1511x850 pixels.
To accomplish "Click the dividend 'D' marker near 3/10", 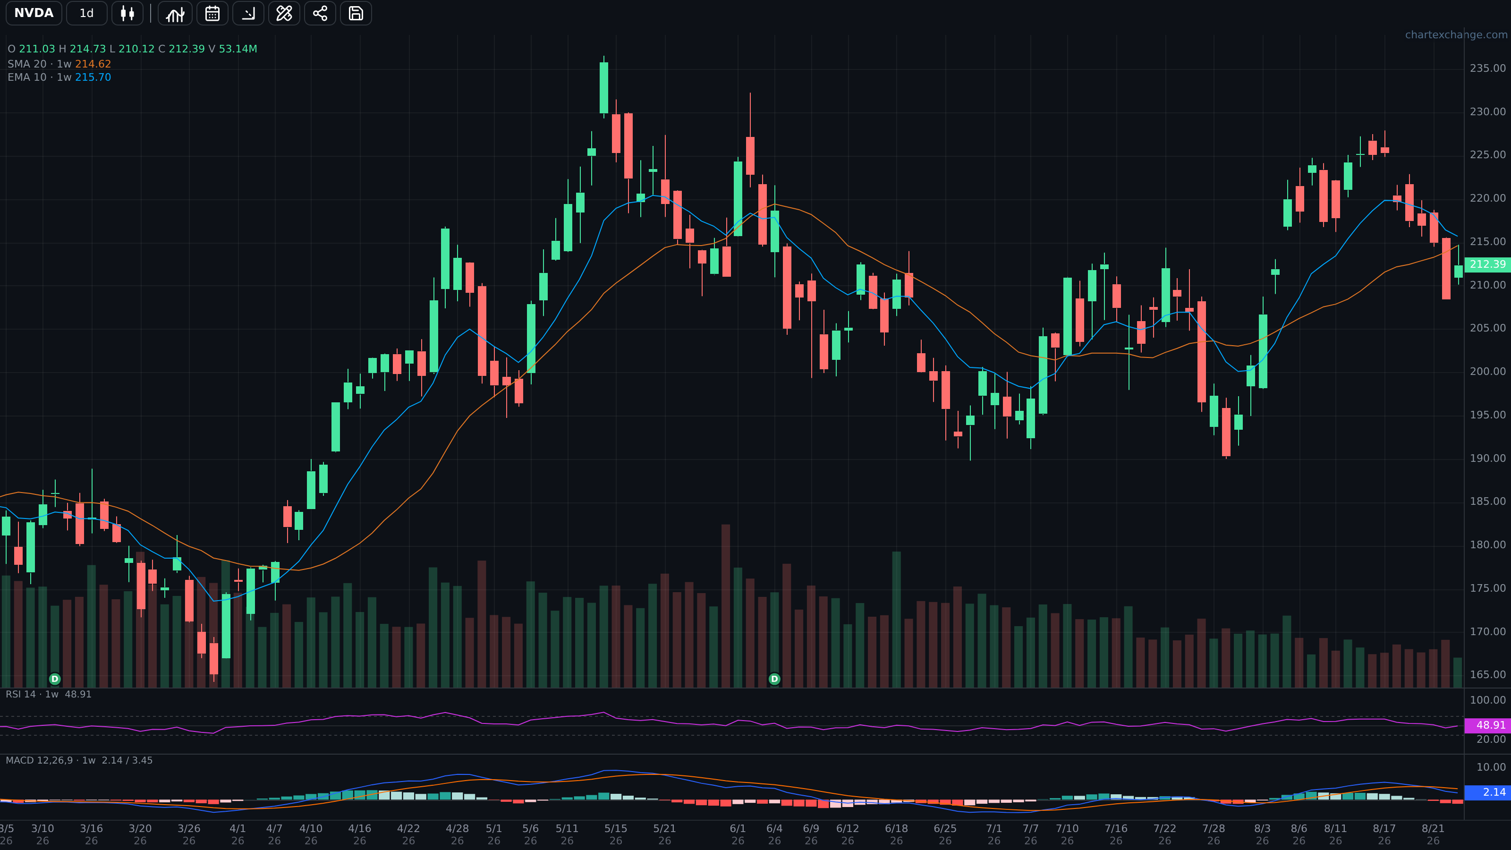I will pos(55,679).
